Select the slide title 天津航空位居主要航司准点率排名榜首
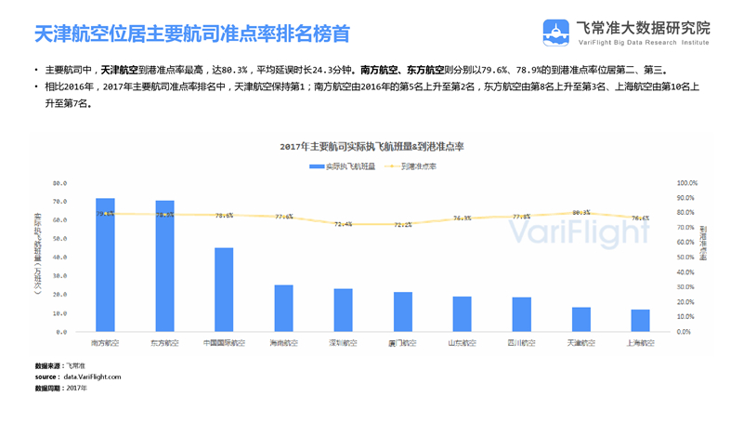 pyautogui.click(x=192, y=33)
